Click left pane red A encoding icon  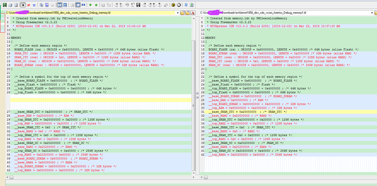pyautogui.click(x=193, y=13)
